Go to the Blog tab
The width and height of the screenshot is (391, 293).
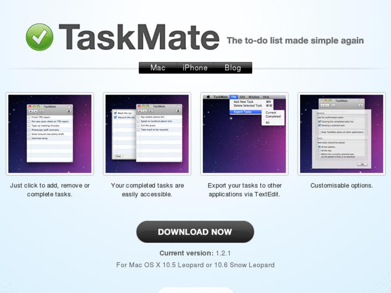click(x=233, y=68)
